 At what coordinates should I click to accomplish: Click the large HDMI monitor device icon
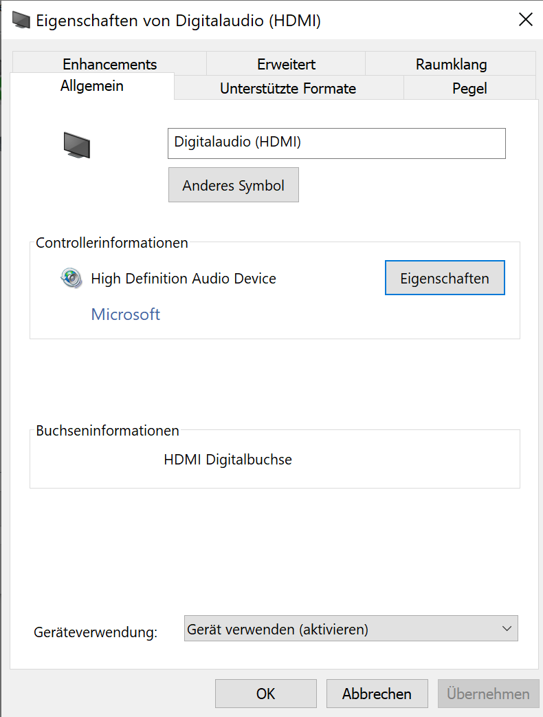[x=77, y=145]
